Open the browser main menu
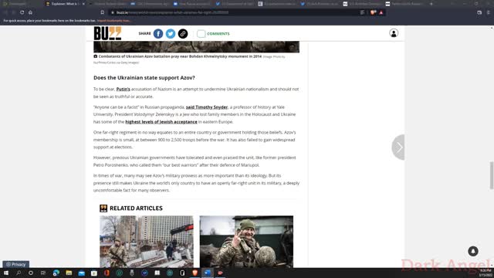The height and width of the screenshot is (278, 494). (489, 12)
